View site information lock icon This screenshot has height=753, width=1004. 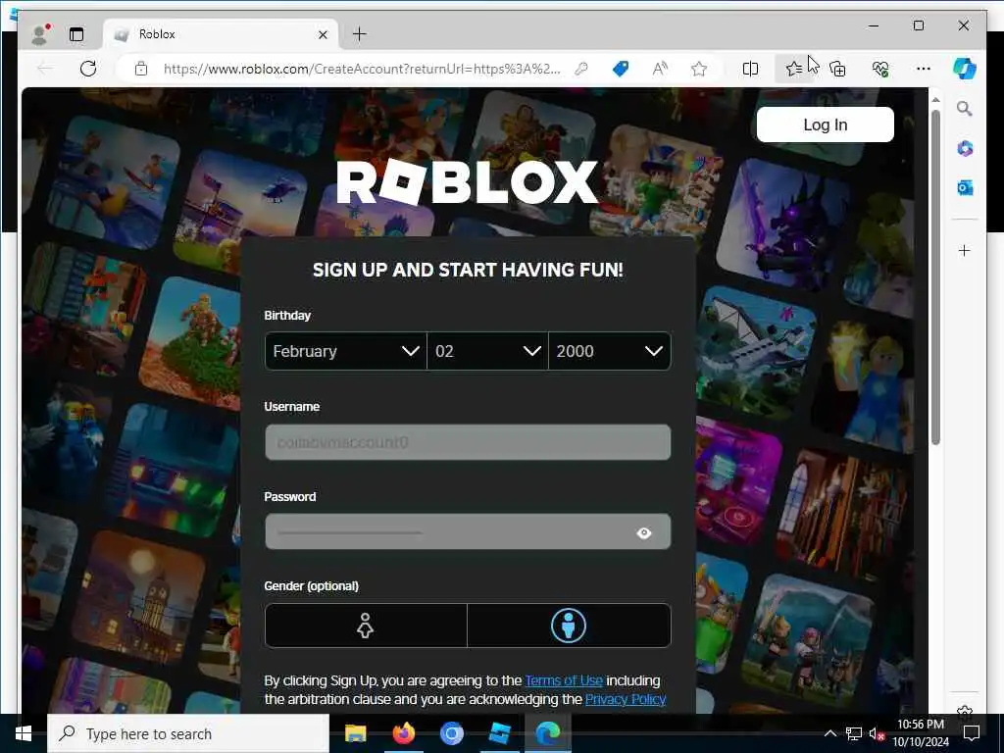click(x=141, y=69)
